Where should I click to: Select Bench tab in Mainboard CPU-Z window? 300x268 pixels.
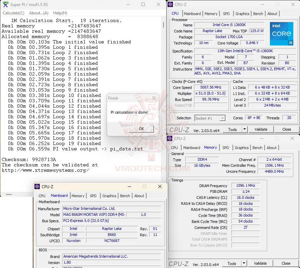[125, 196]
